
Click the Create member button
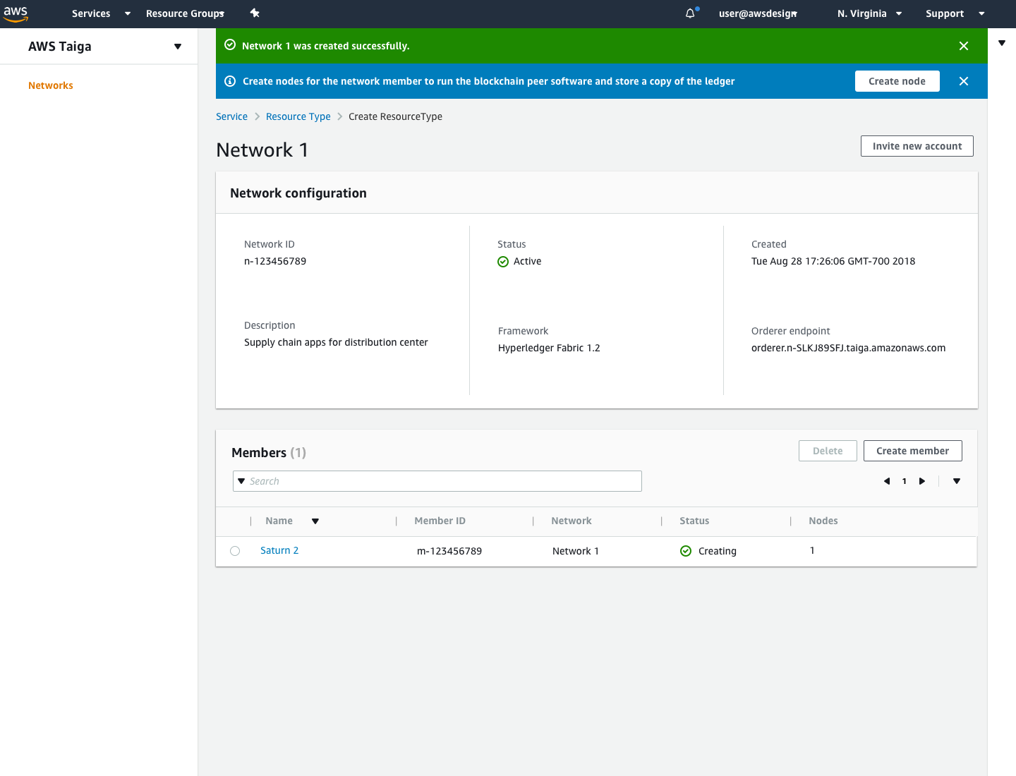(x=912, y=451)
